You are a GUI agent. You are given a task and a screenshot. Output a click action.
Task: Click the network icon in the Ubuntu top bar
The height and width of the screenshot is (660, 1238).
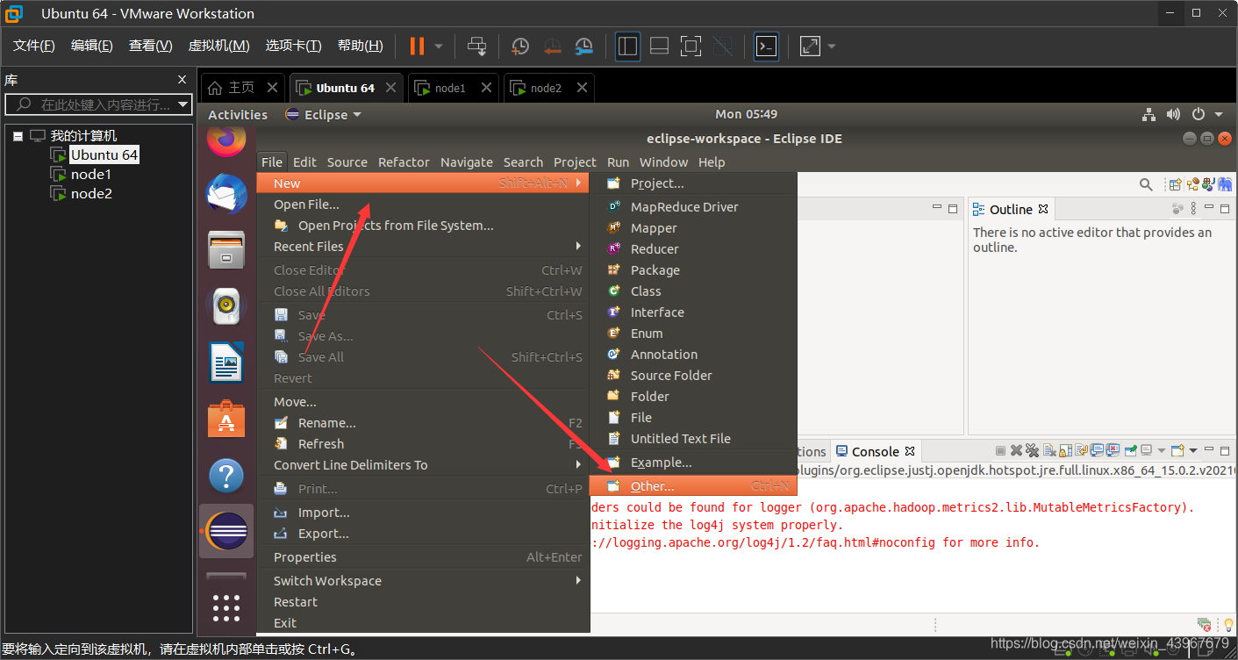click(1149, 114)
